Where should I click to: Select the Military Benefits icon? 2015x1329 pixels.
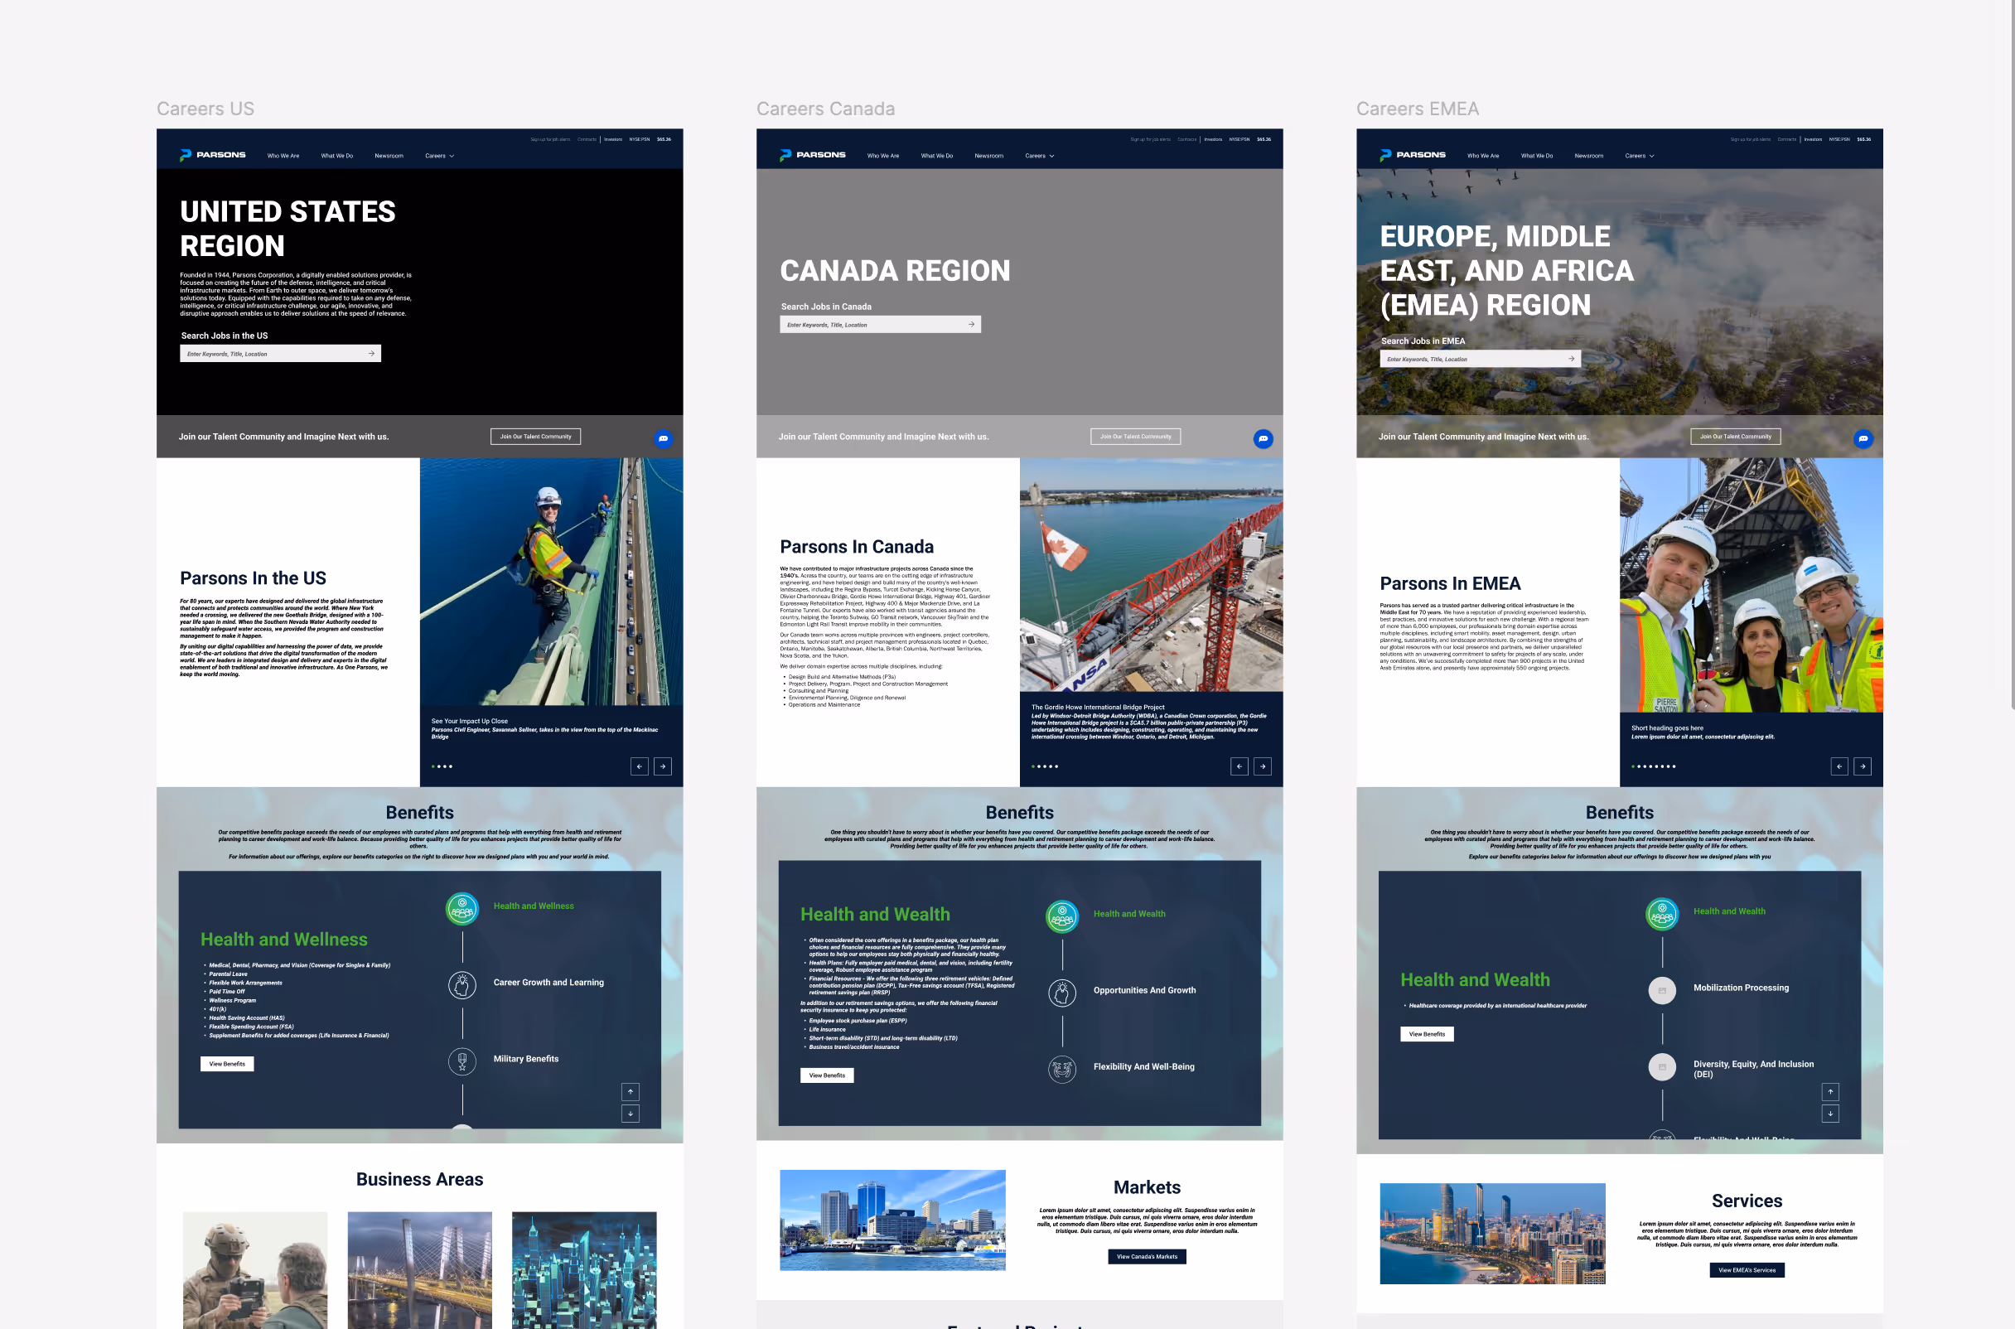tap(461, 1061)
